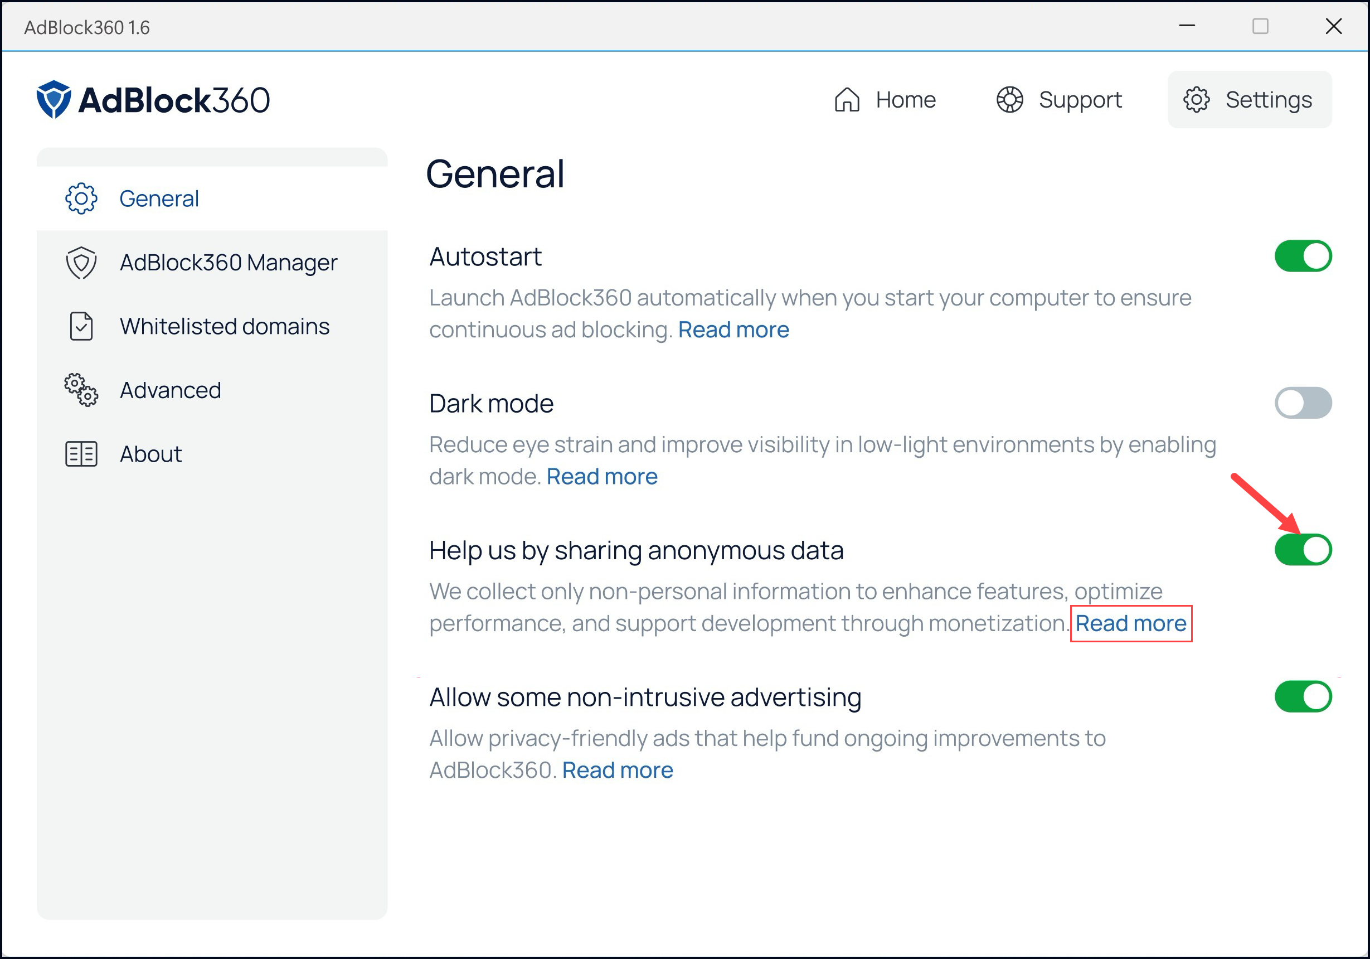
Task: Select About in the sidebar
Action: pos(212,454)
